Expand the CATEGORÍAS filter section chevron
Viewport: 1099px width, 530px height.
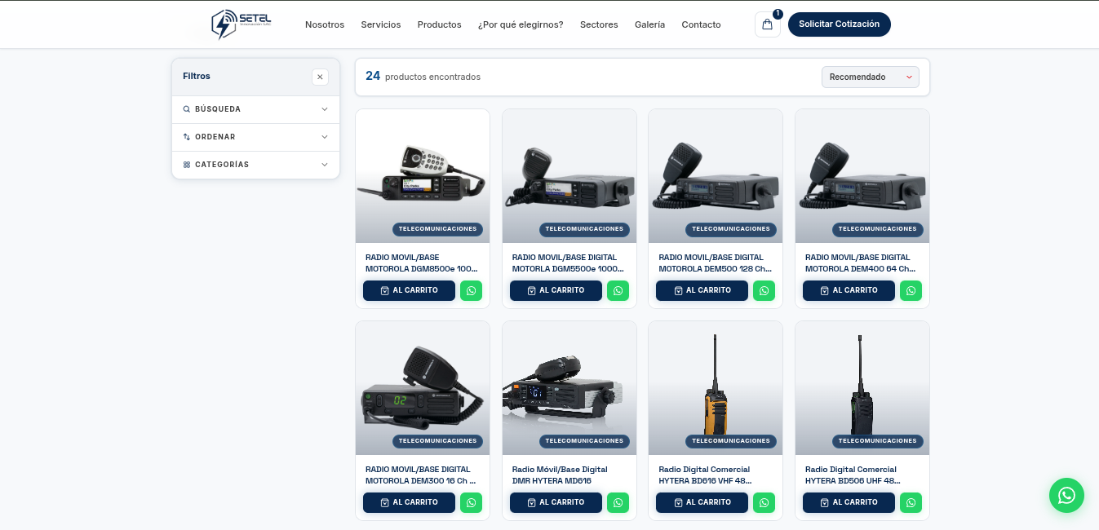click(x=324, y=165)
